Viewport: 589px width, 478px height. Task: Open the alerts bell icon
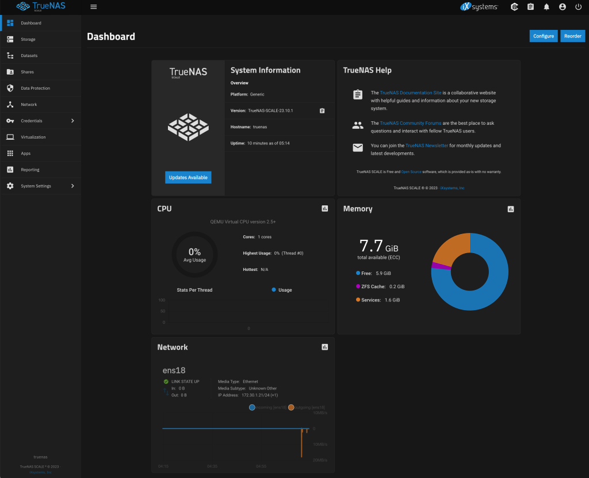pyautogui.click(x=546, y=7)
